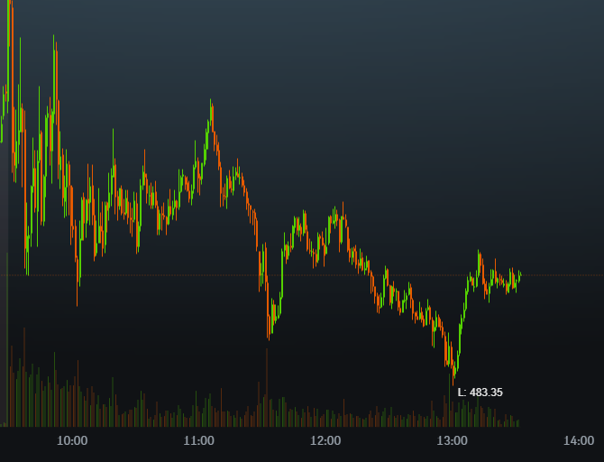Click the 12:00 time axis label
Viewport: 604px width, 462px height.
pyautogui.click(x=325, y=440)
